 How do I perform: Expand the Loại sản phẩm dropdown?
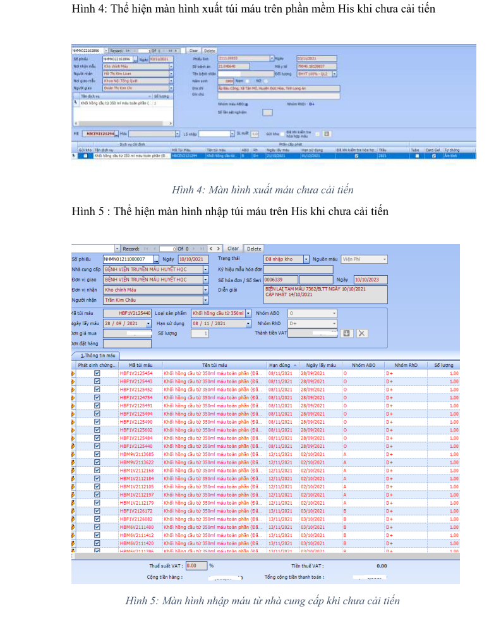click(248, 313)
